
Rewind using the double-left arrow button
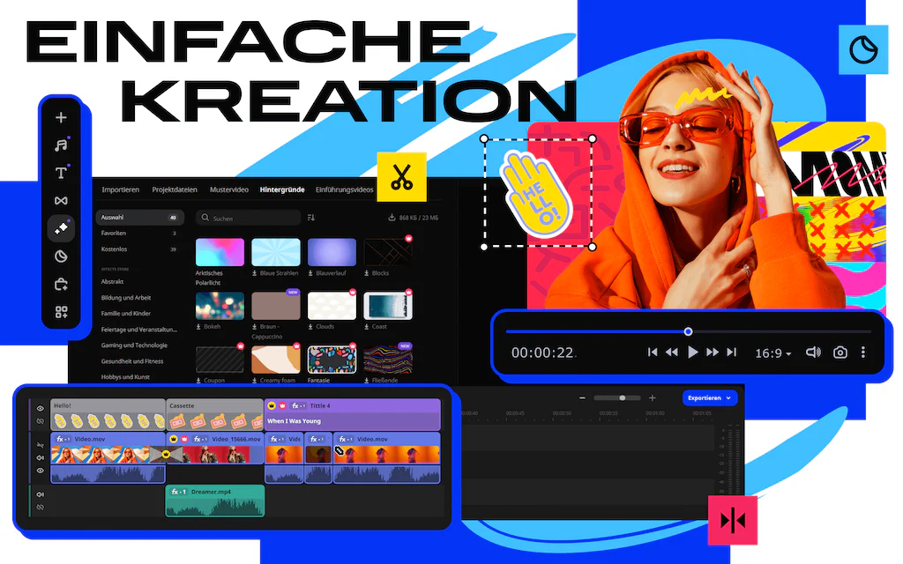(671, 352)
